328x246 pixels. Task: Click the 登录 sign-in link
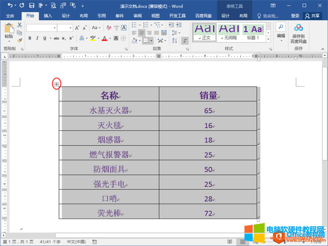(x=295, y=16)
